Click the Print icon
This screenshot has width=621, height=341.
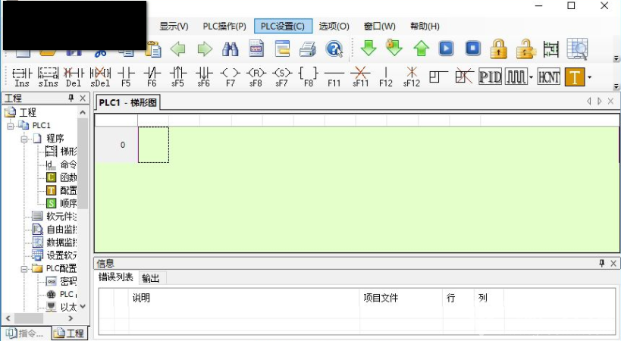click(x=307, y=49)
